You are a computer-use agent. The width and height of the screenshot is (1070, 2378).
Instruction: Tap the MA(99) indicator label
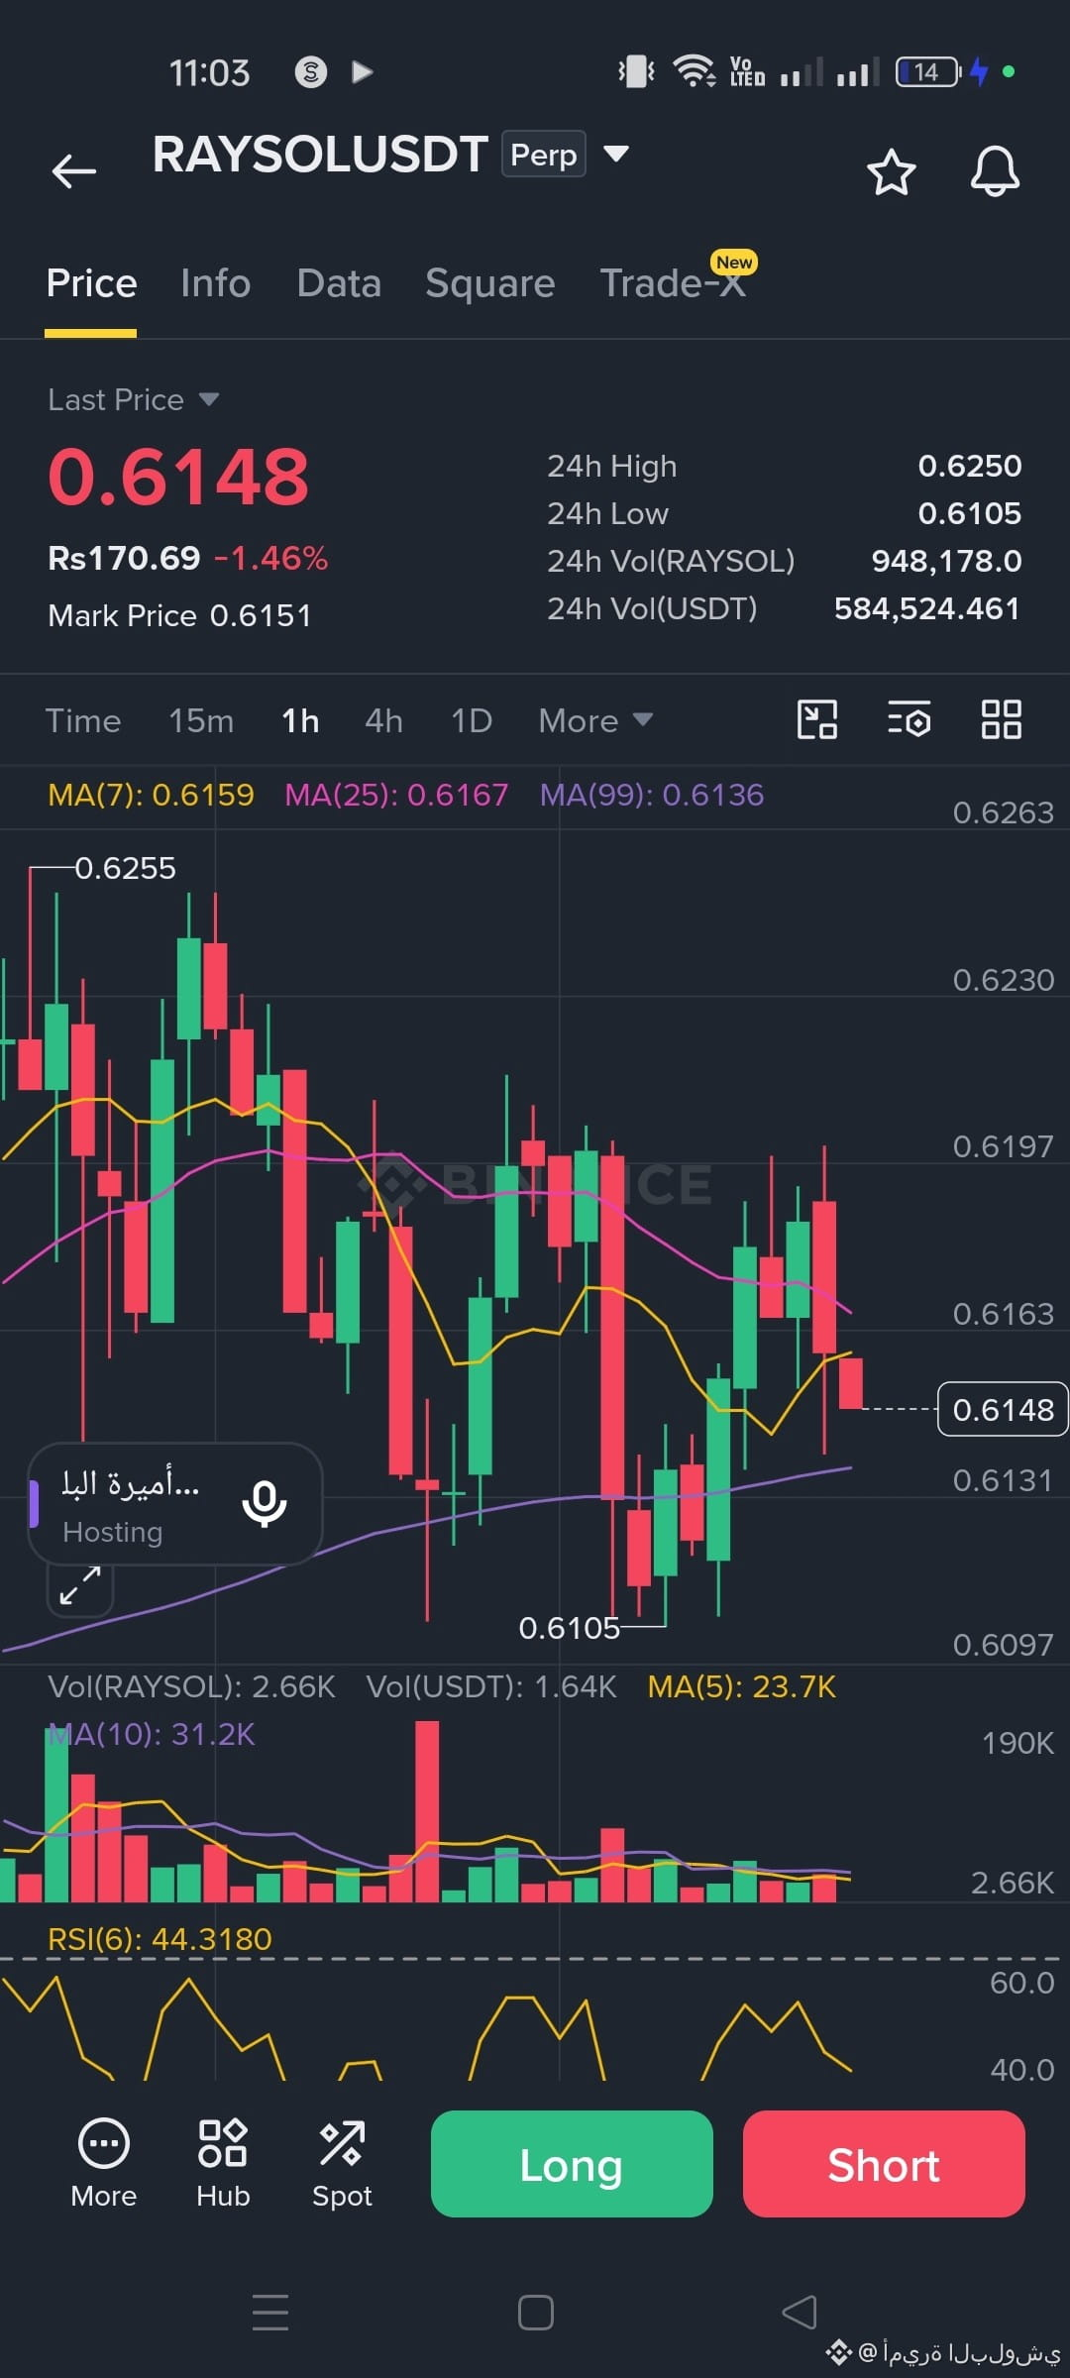click(x=652, y=795)
